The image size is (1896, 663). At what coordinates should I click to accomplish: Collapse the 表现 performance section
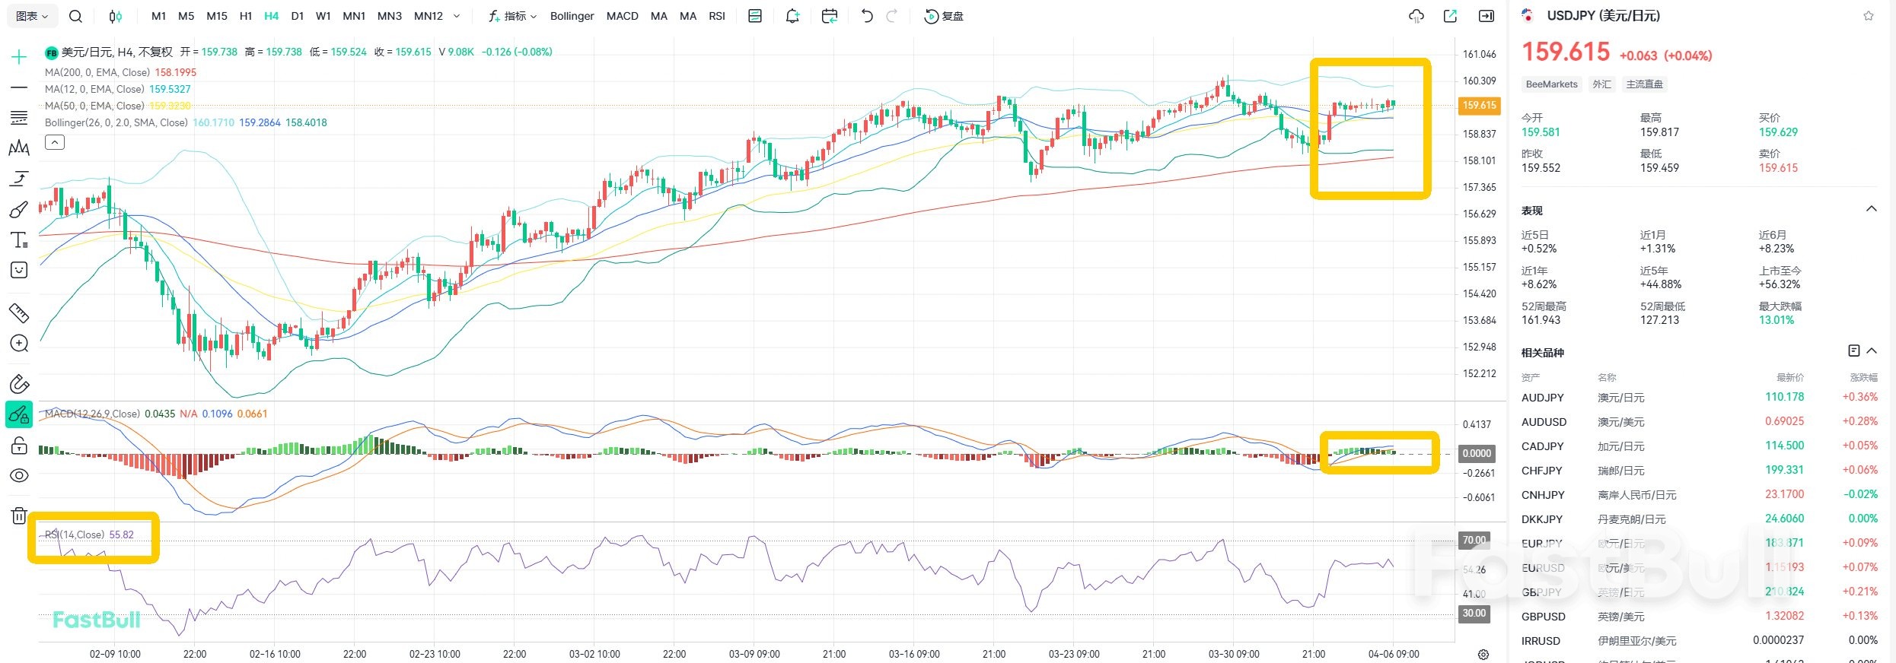tap(1871, 209)
